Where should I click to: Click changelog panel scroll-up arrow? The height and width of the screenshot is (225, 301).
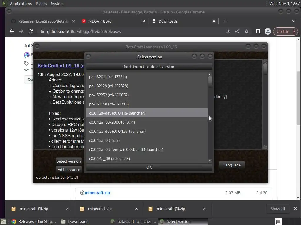coord(265,62)
